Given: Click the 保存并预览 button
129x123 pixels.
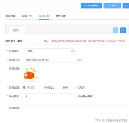Looking at the screenshot, I should coord(91,6).
